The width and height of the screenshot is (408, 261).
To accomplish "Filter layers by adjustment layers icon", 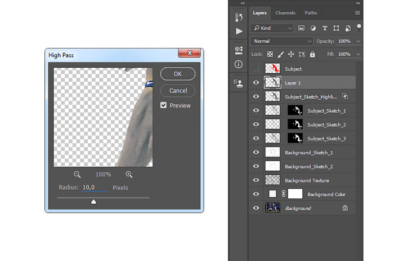I will (313, 28).
